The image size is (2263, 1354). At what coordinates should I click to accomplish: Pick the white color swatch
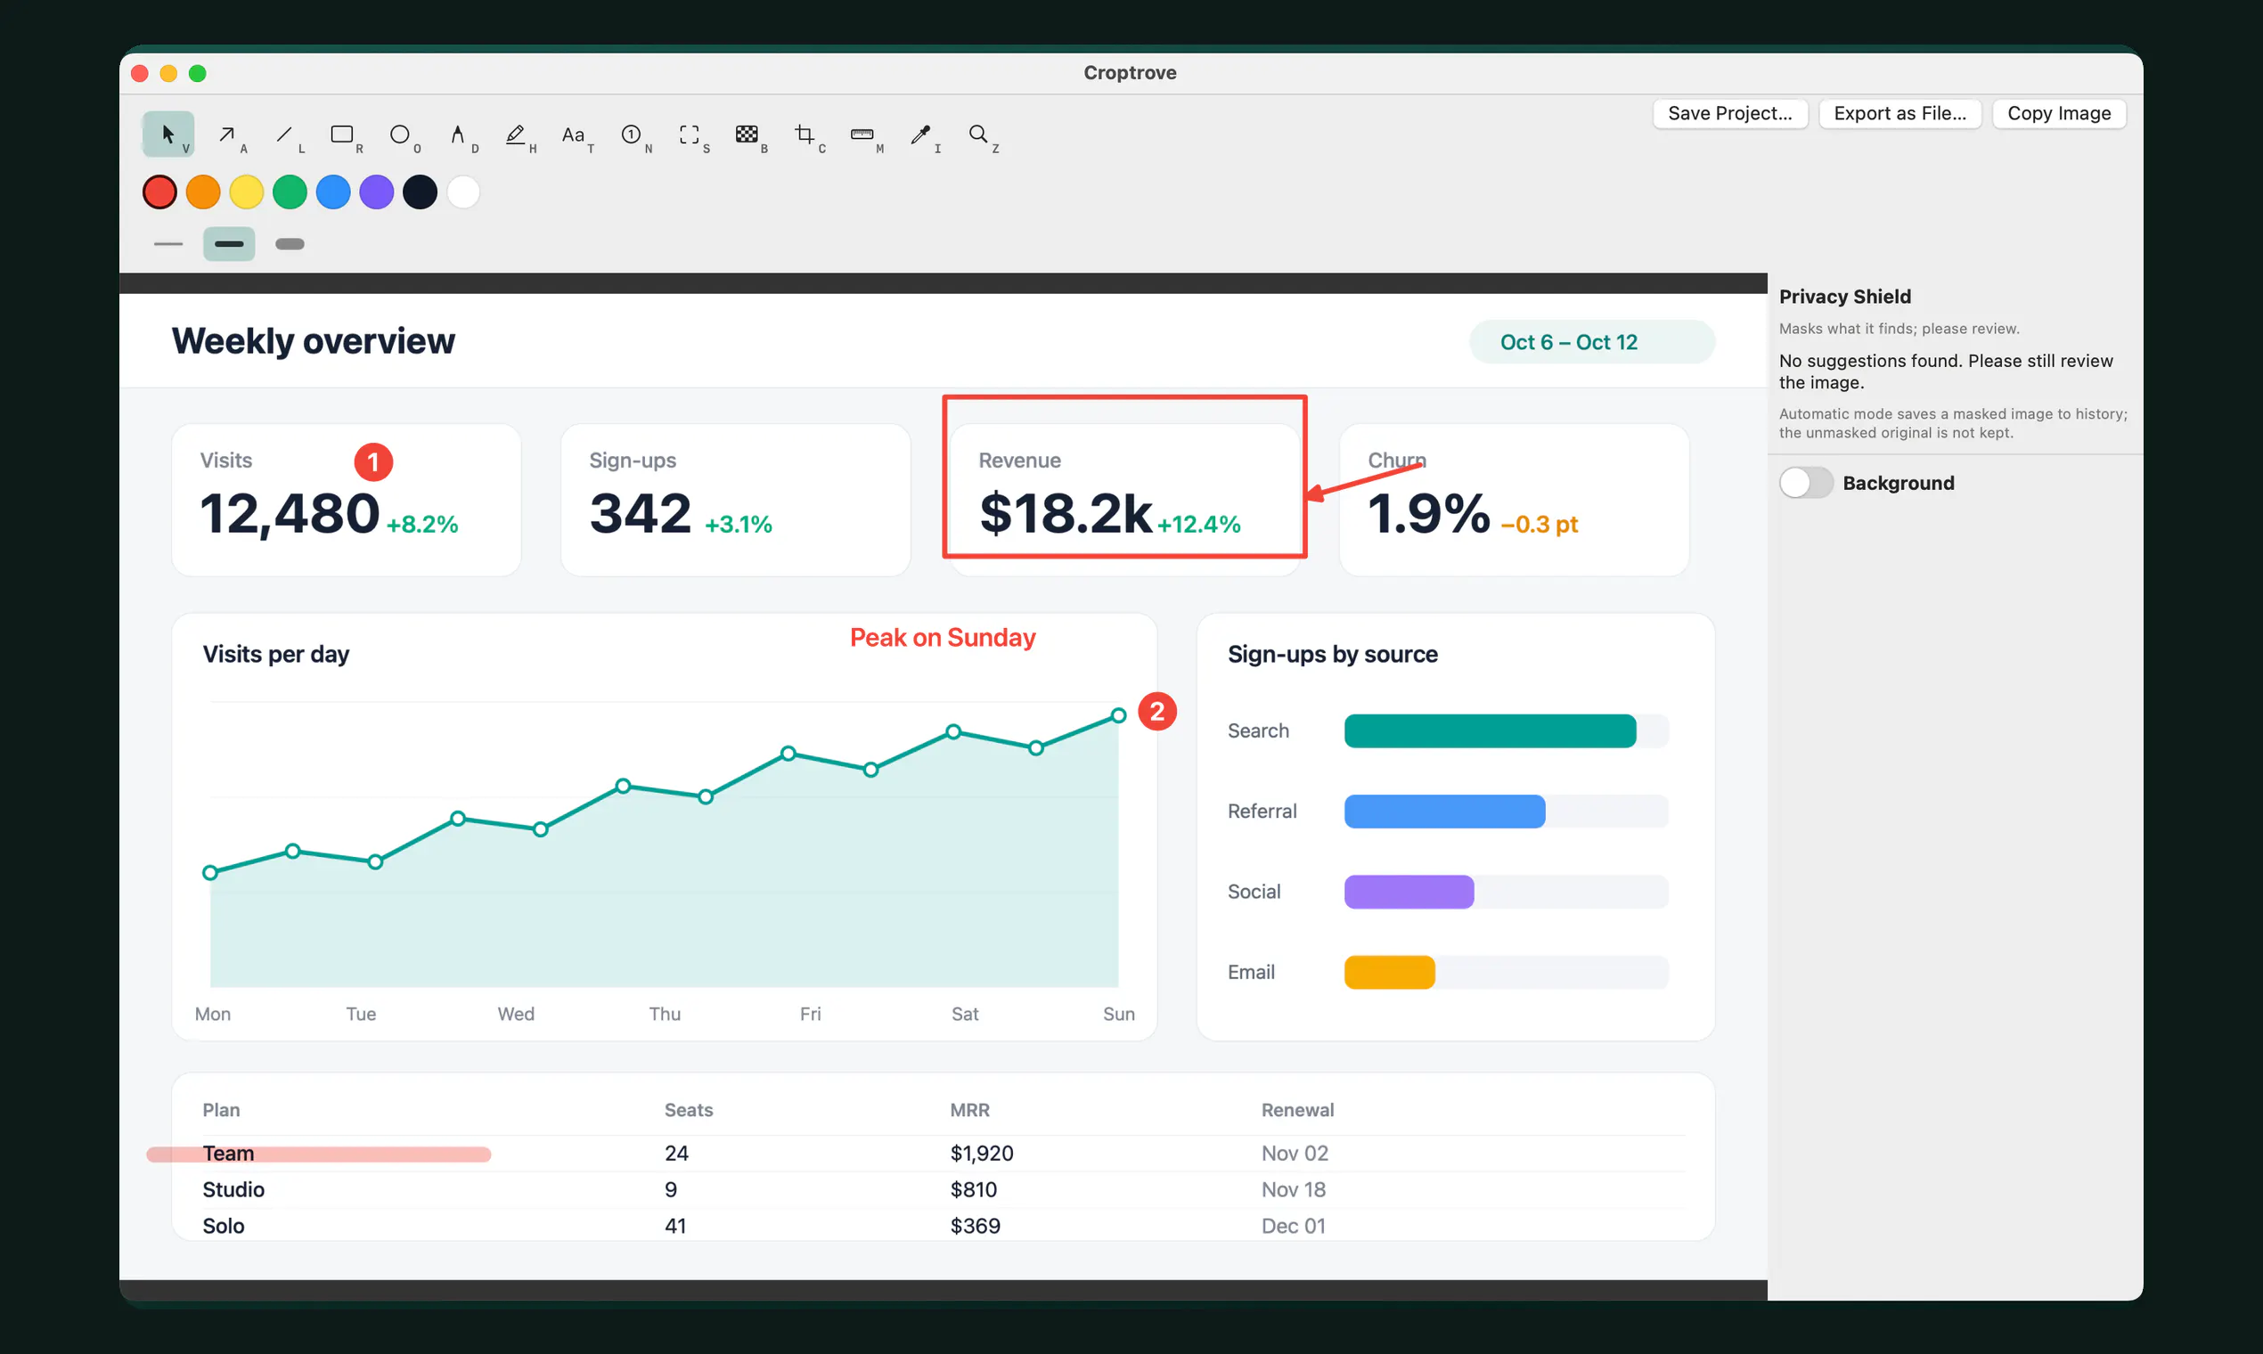[463, 192]
